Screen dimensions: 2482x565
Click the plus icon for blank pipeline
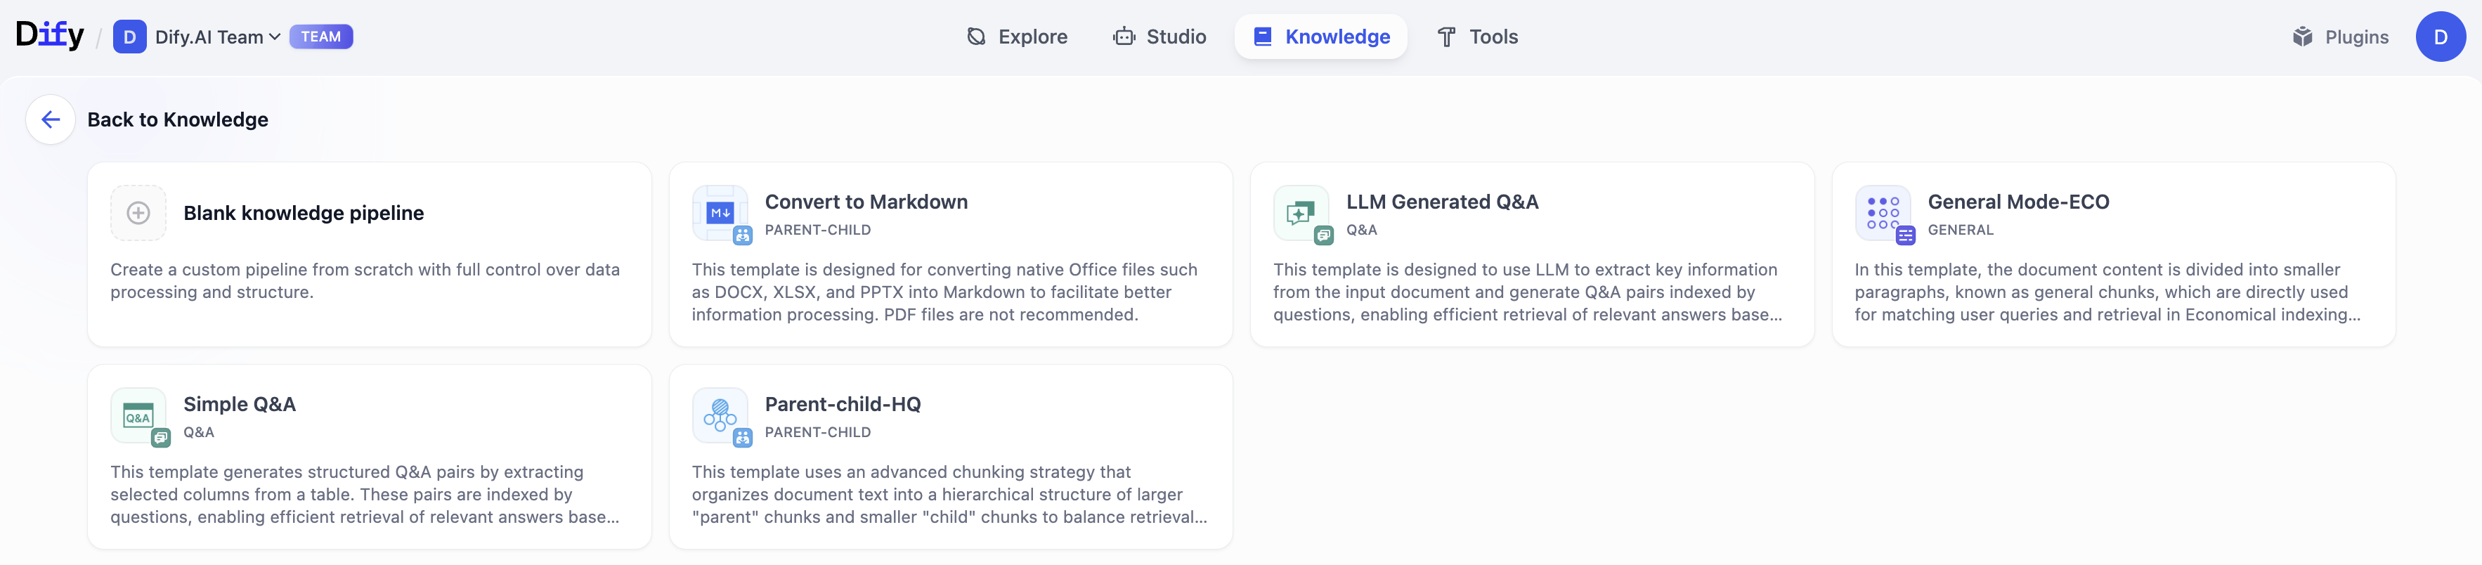pyautogui.click(x=138, y=213)
